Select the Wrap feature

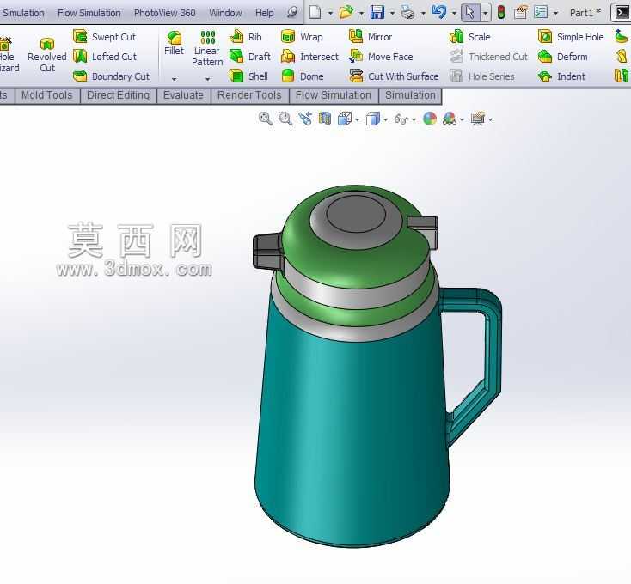pos(302,37)
